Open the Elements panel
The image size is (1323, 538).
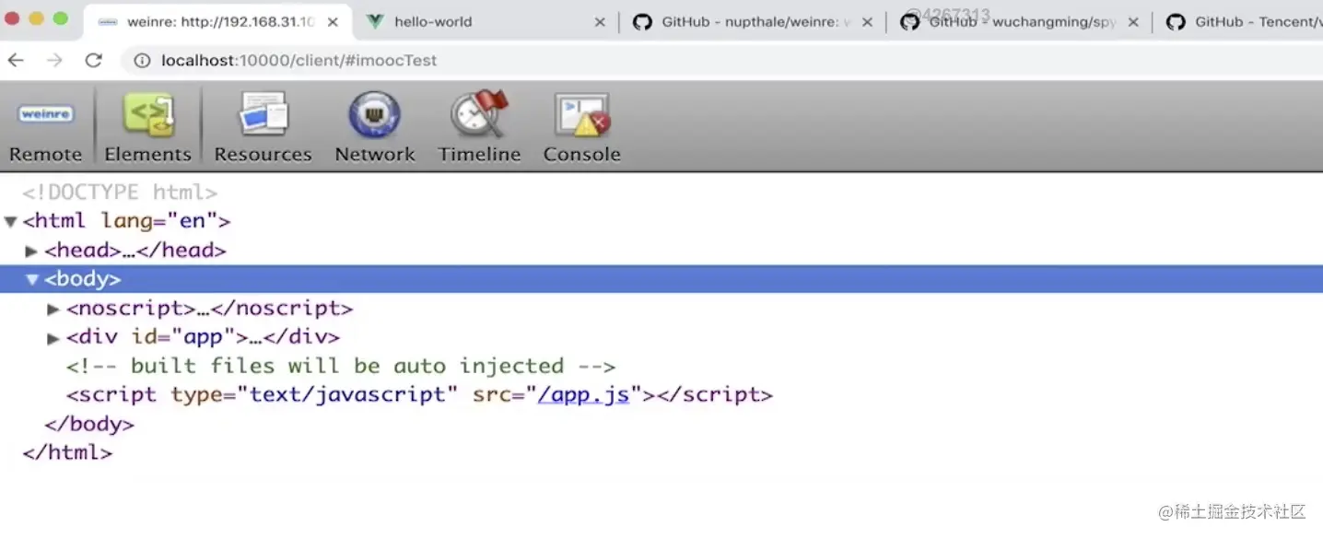pyautogui.click(x=147, y=128)
